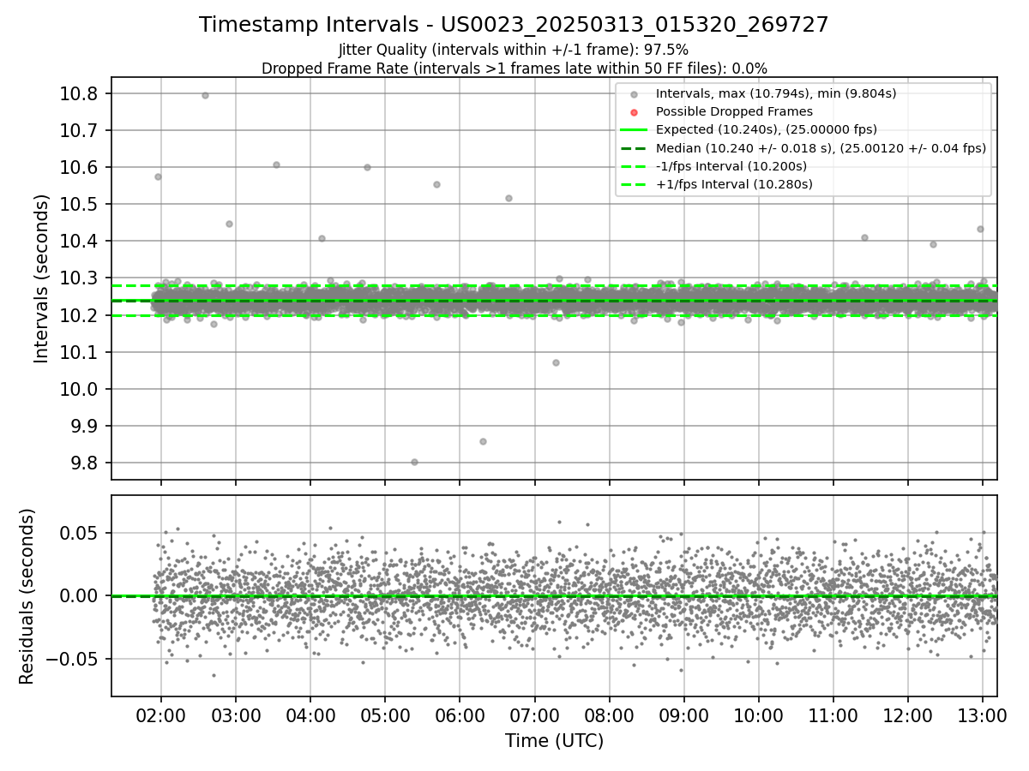Click the x-axis tick label '07:00'
Viewport: 1029px width, 771px height.
[x=534, y=714]
